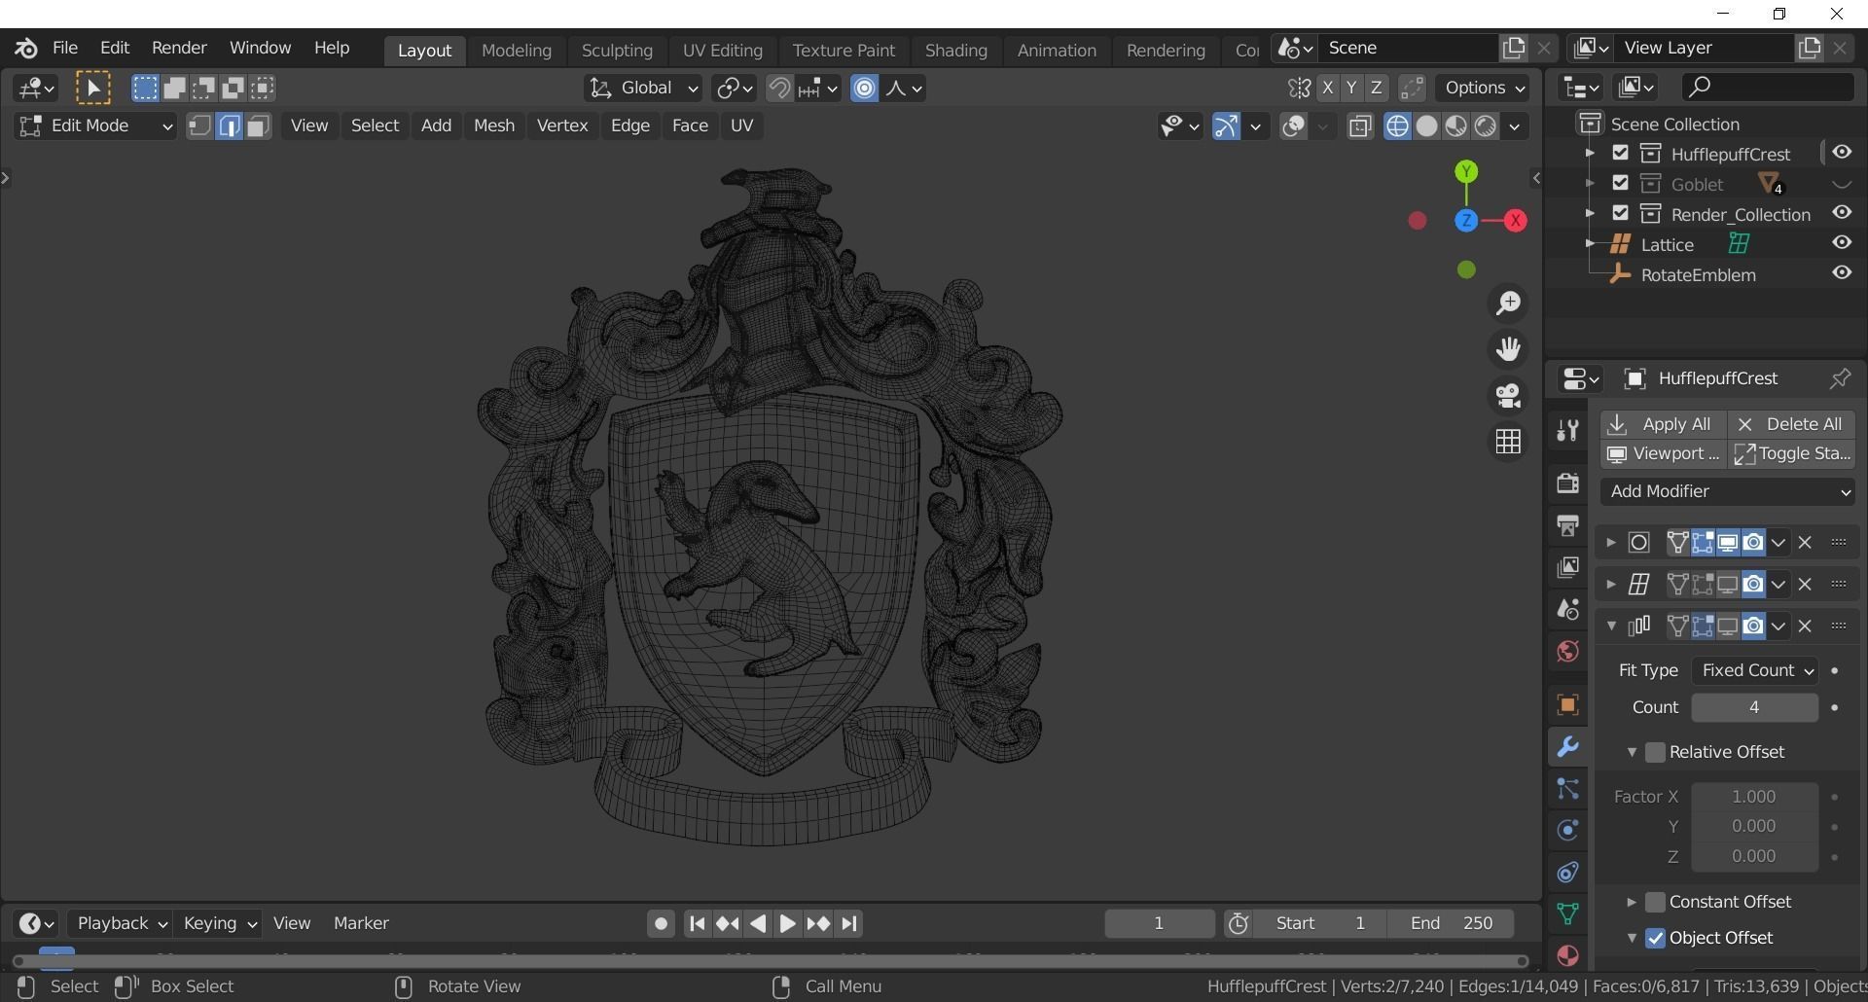
Task: Open the World properties tab
Action: tap(1567, 651)
